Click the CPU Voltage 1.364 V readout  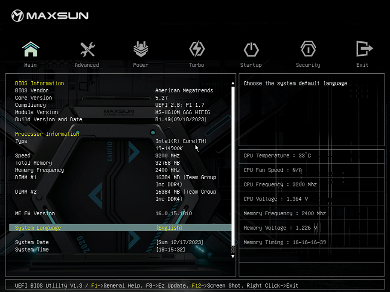point(275,199)
